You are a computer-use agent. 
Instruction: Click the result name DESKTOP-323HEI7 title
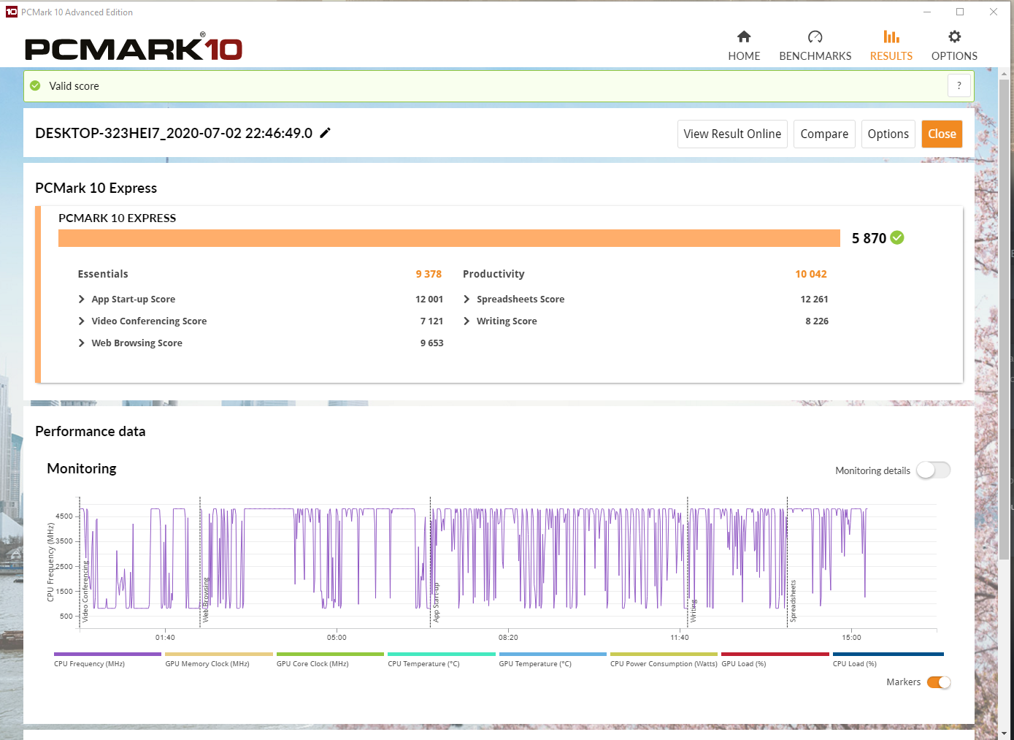point(174,133)
